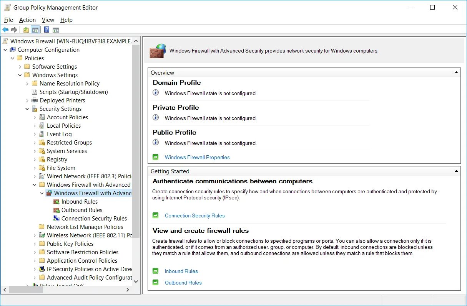Open the Help toolbar icon

47,30
